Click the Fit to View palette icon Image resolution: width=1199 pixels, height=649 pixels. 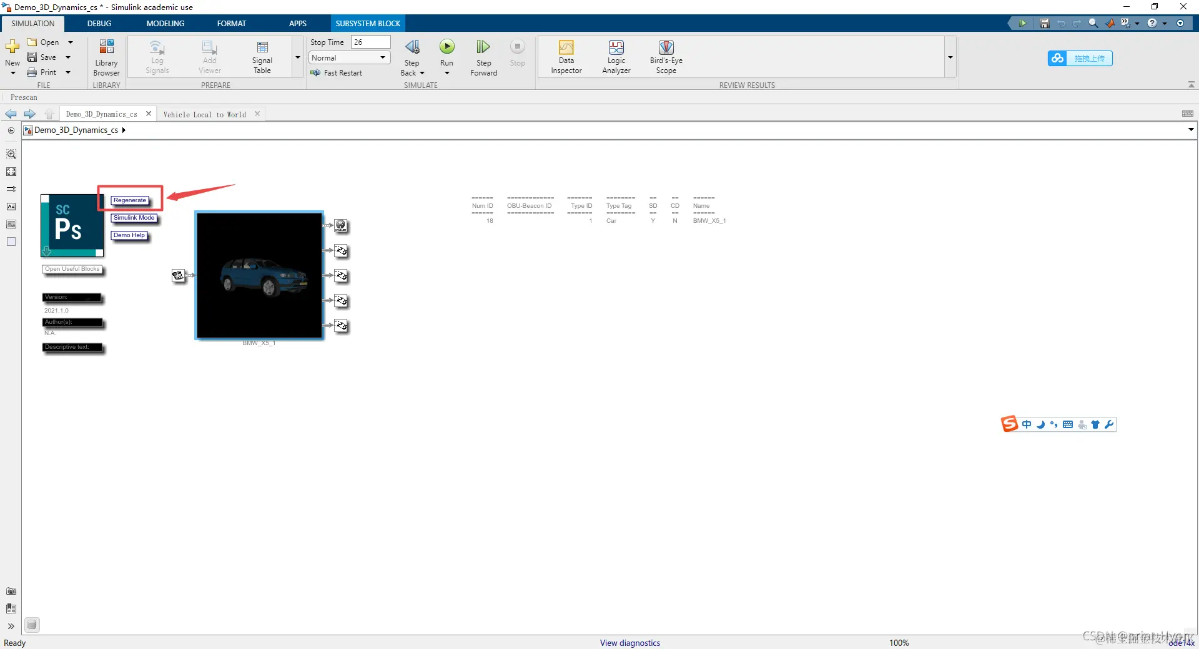pyautogui.click(x=11, y=172)
